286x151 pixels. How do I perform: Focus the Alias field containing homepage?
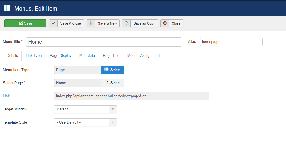pyautogui.click(x=231, y=42)
